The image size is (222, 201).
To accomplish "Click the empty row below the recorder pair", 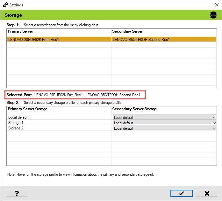I will point(59,45).
